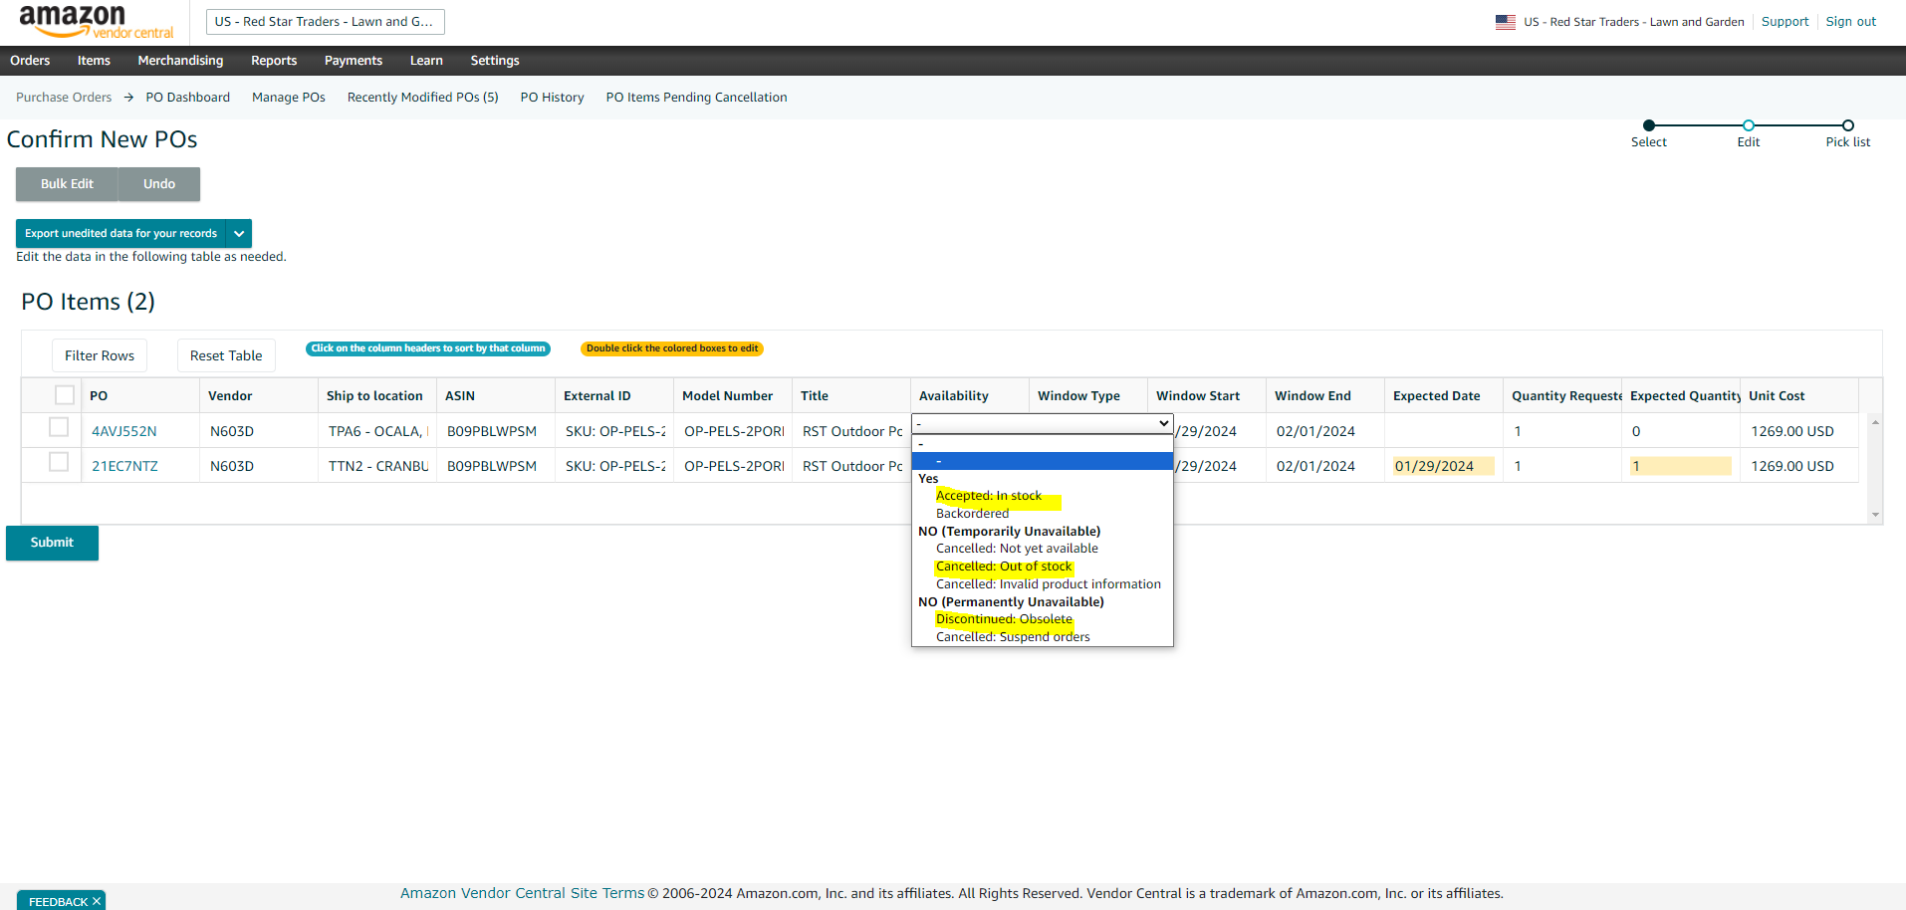Screen dimensions: 1906x910
Task: Click the Select step circle in progress tracker
Action: point(1649,125)
